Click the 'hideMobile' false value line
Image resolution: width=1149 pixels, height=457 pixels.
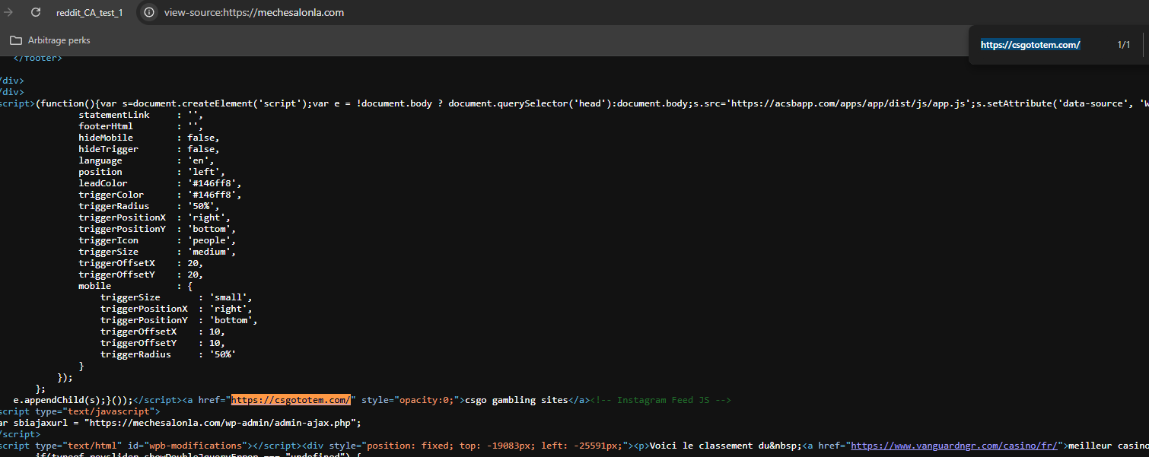tap(149, 138)
